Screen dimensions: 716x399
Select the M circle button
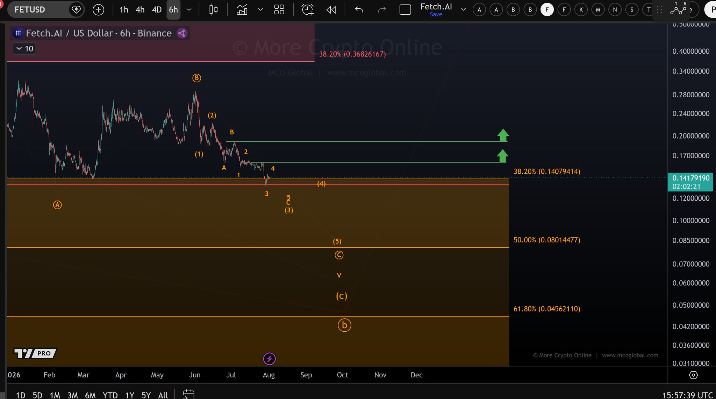click(598, 9)
